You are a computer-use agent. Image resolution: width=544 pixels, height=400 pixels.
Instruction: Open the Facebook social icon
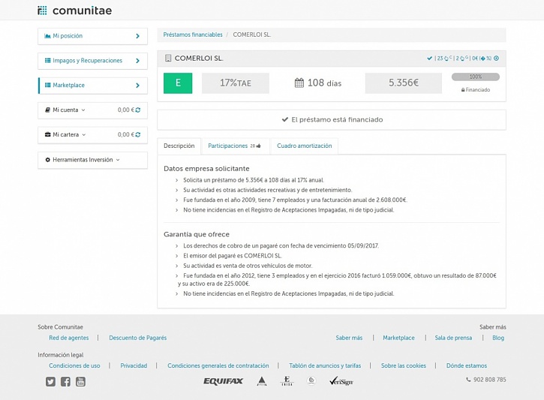[65, 381]
